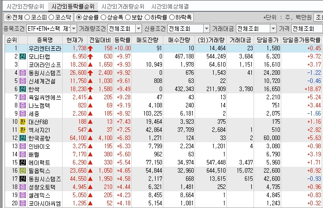This screenshot has width=323, height=208.
Task: Click the 매수잔량 column header
Action: pyautogui.click(x=179, y=40)
